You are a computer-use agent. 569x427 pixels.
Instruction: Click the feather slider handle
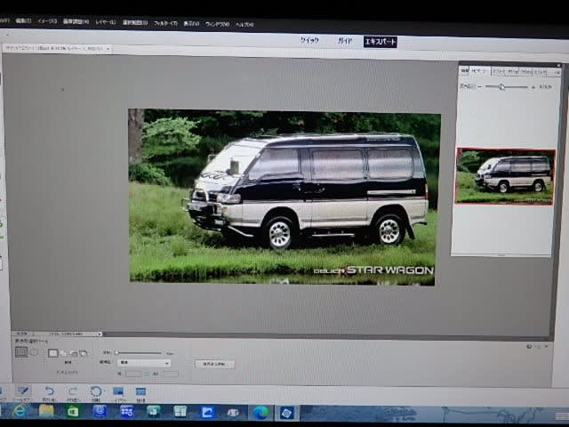[116, 352]
